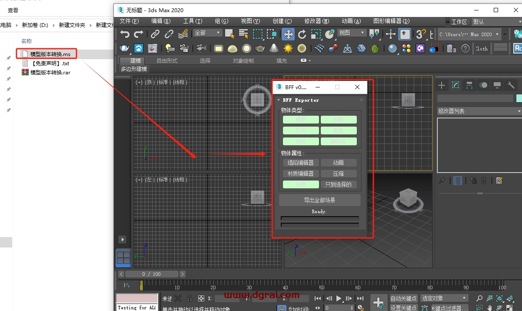The height and width of the screenshot is (311, 522).
Task: Jump to the animation end frame button
Action: 360,298
